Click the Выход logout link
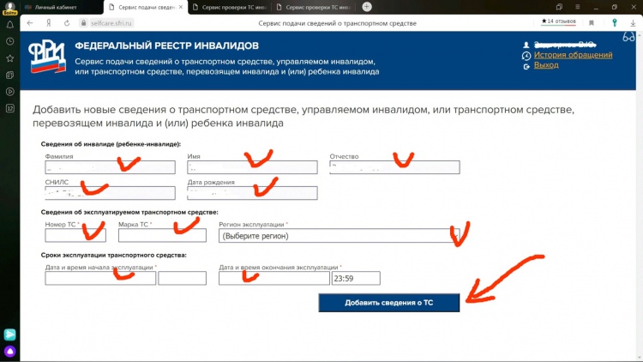 [x=546, y=65]
